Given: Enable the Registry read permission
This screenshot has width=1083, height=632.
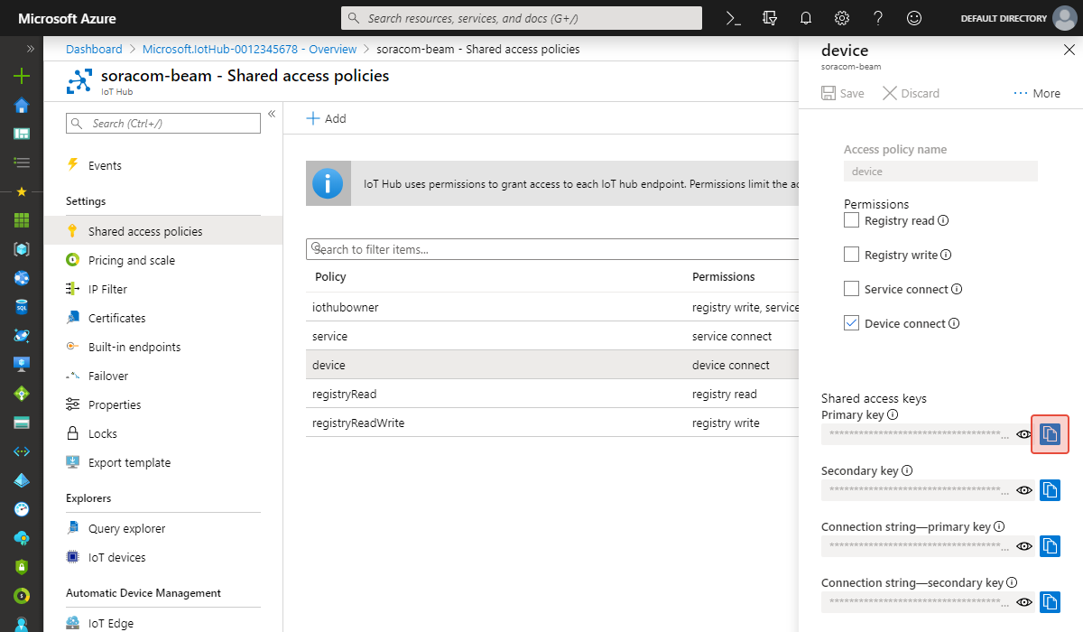Looking at the screenshot, I should pos(851,219).
